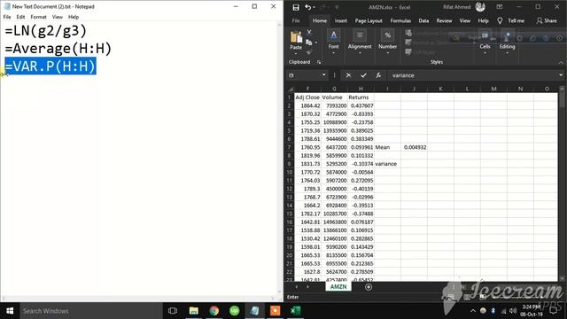The image size is (567, 319).
Task: Cancel the entry with the X button
Action: [x=348, y=75]
